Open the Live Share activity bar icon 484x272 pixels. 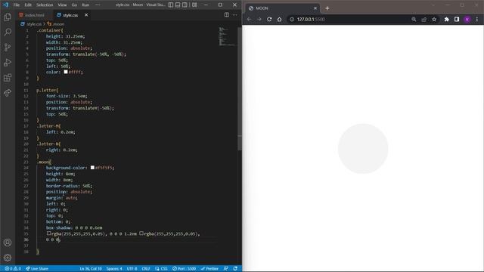[x=8, y=92]
